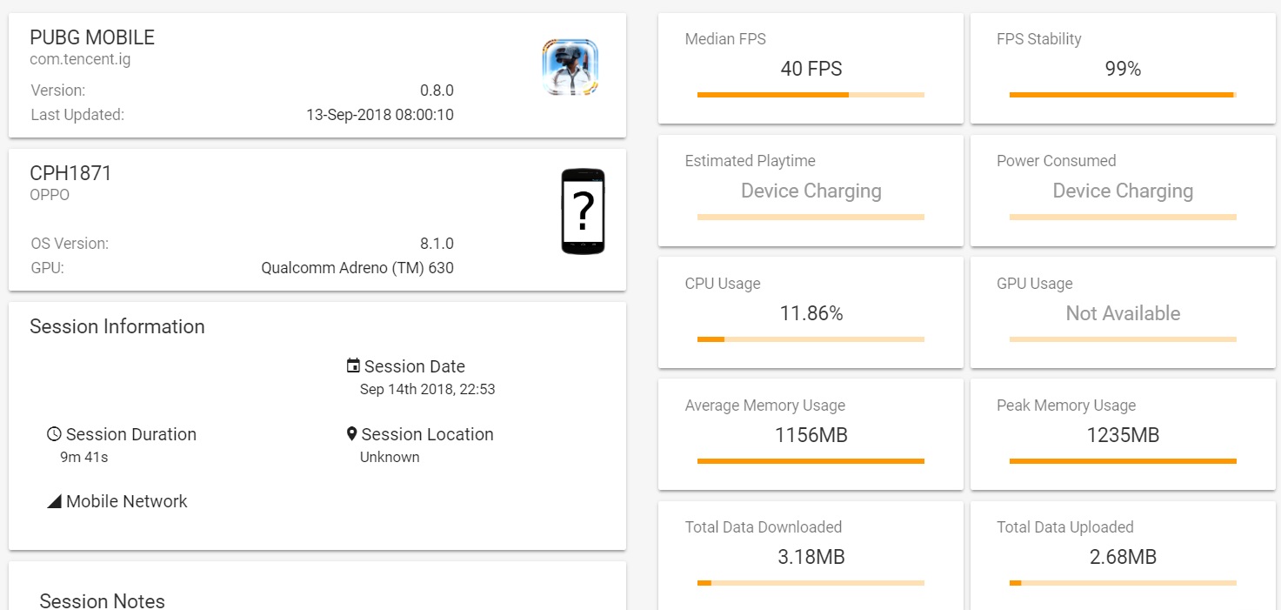This screenshot has width=1281, height=610.
Task: Click the Session Notes heading
Action: tap(102, 600)
